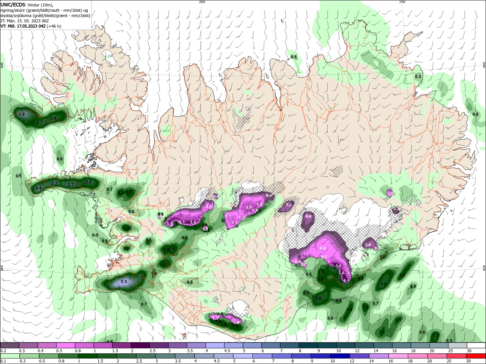Click the '15W' longitude label at the top

(402, 2)
